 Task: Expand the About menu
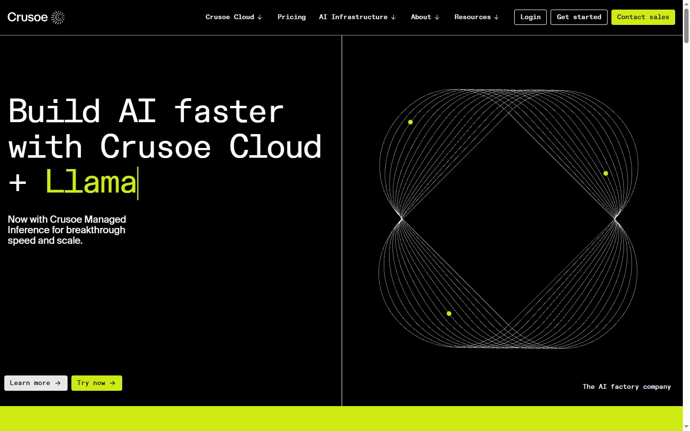pos(425,17)
